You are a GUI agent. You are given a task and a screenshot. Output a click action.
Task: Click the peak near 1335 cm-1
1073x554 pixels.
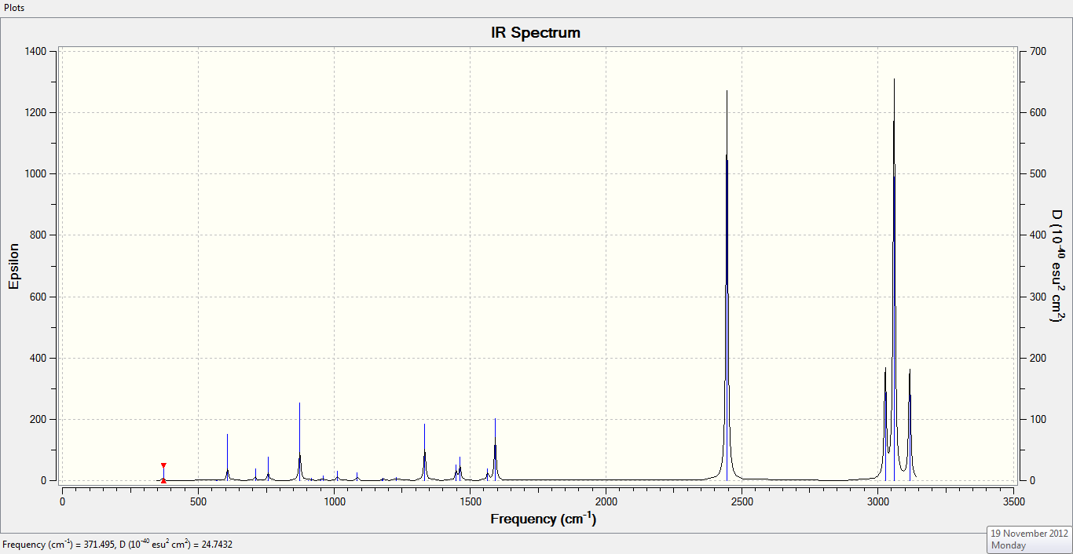(x=424, y=452)
